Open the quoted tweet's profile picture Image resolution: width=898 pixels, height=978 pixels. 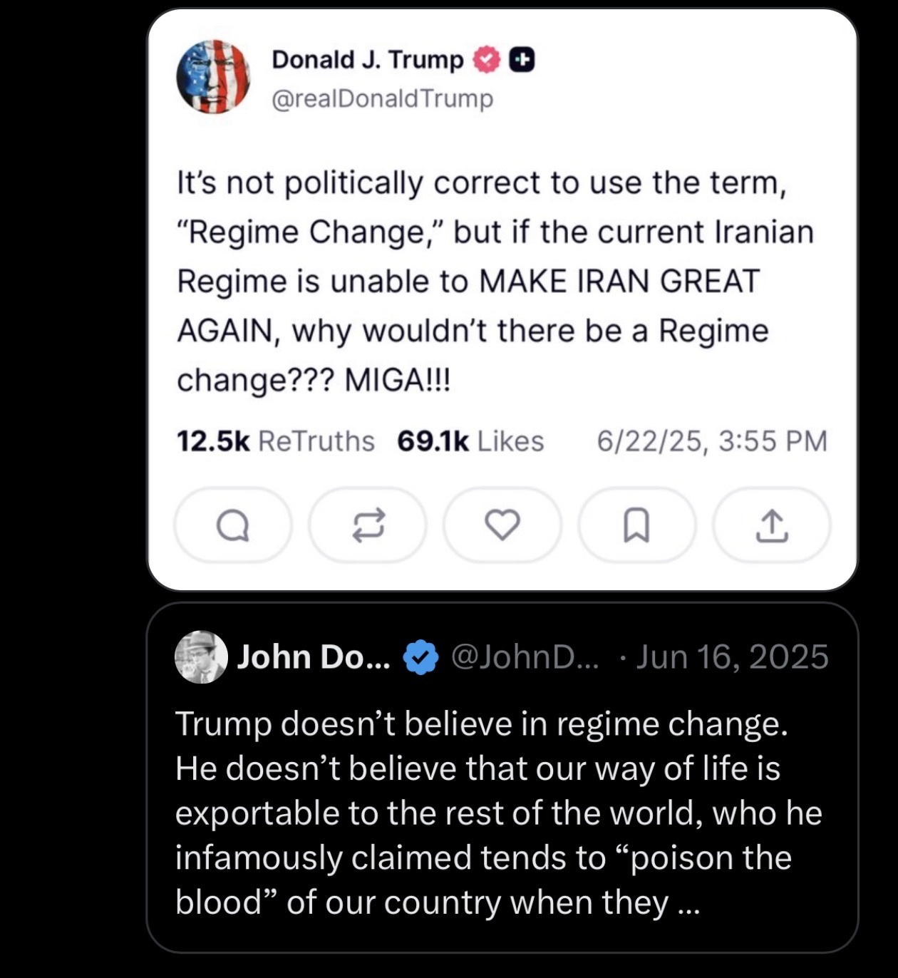click(201, 657)
